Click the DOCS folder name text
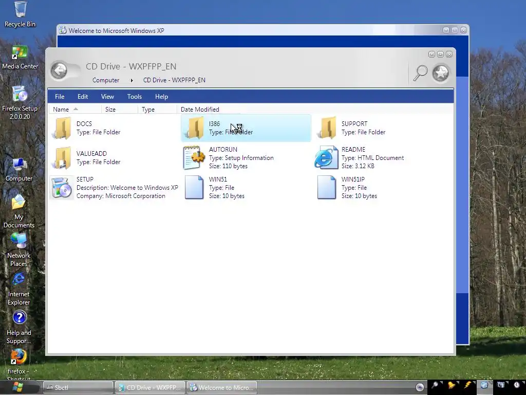 [x=84, y=124]
